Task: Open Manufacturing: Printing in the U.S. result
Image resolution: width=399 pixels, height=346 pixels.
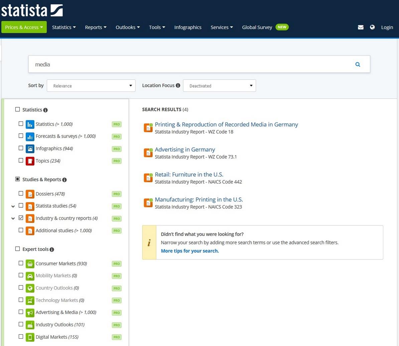Action: (x=199, y=200)
